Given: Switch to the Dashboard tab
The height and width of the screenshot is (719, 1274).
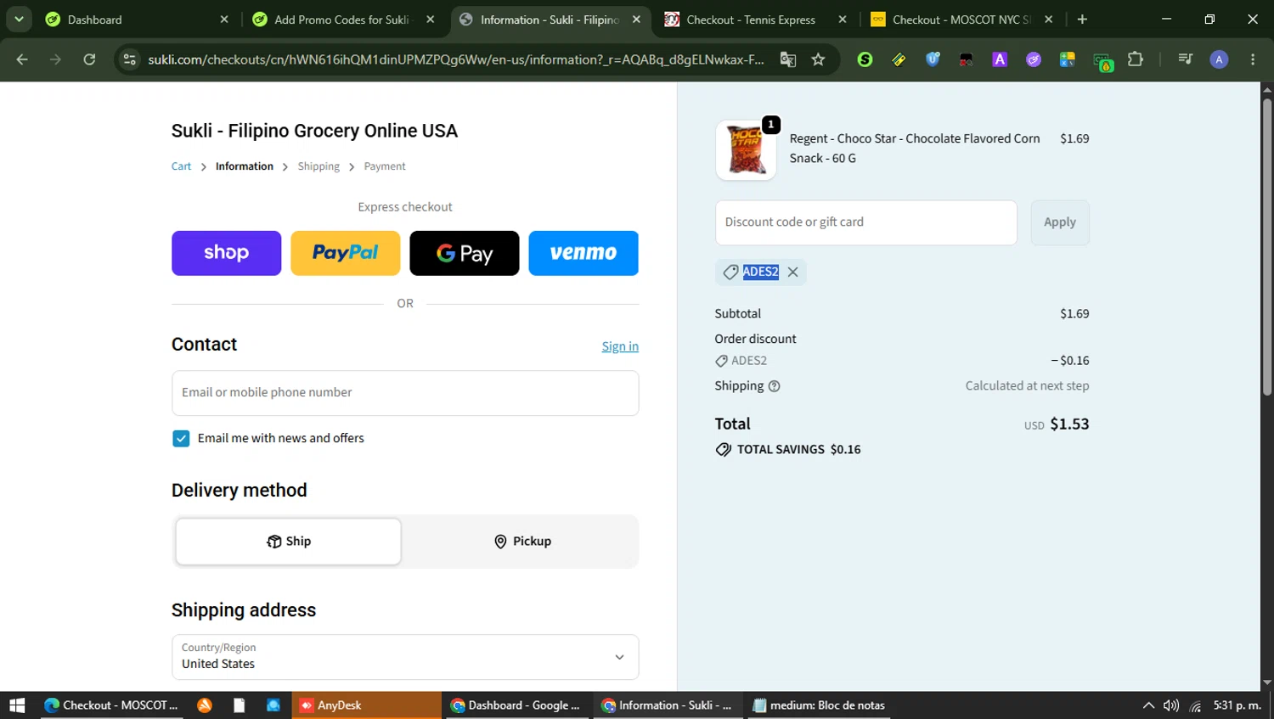Looking at the screenshot, I should pos(136,19).
